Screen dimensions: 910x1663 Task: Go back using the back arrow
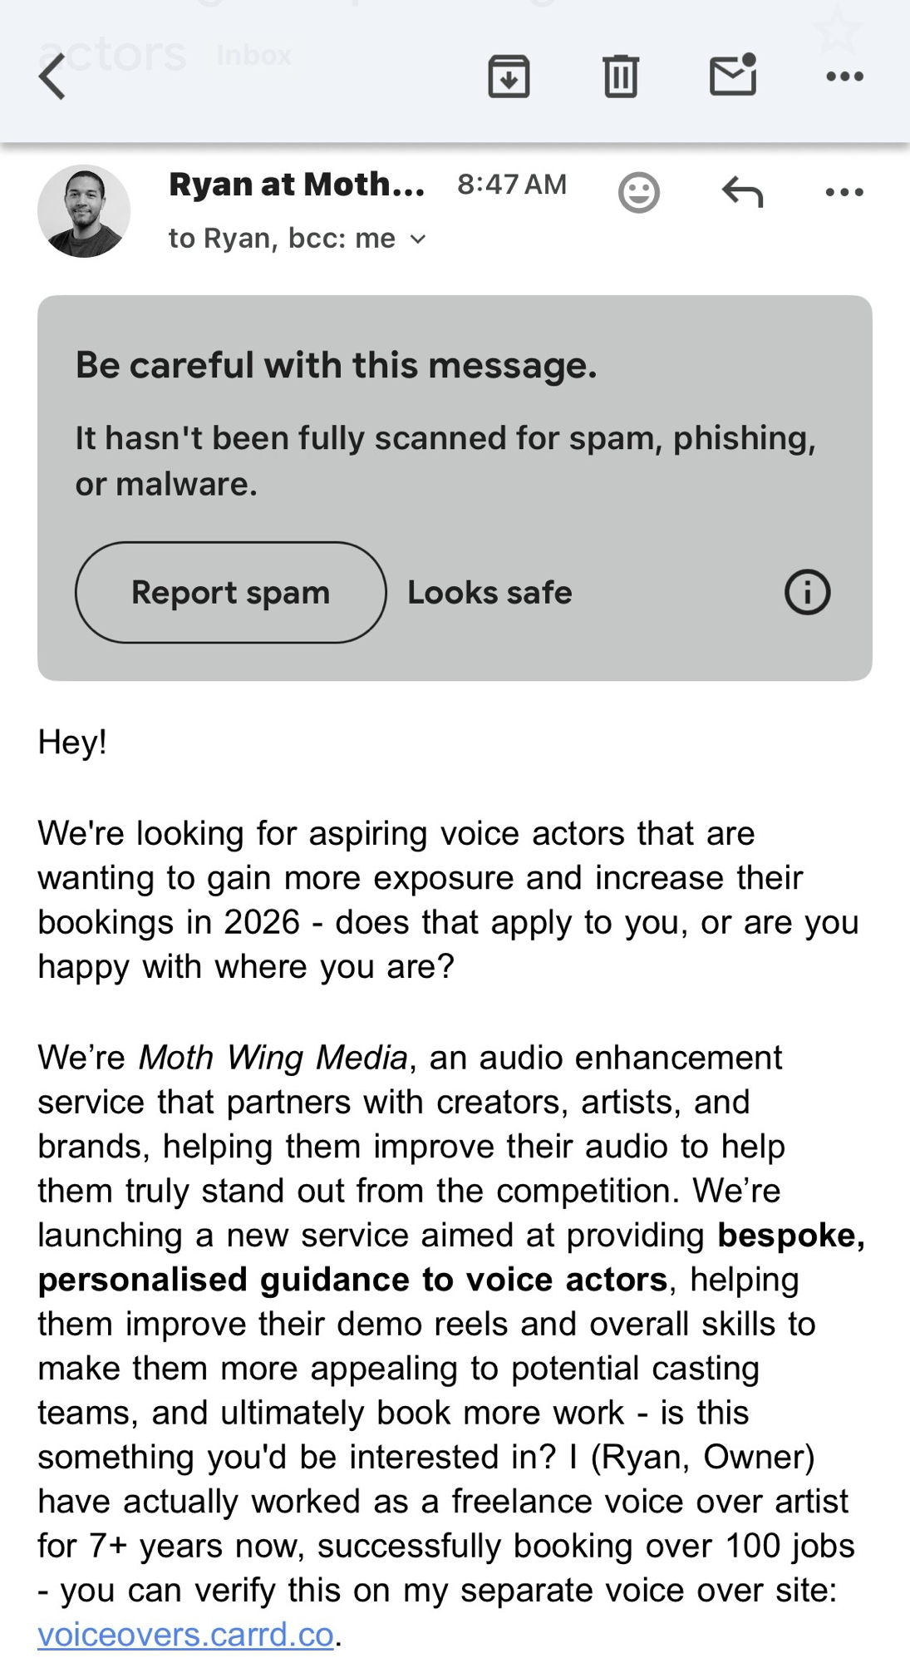(x=52, y=77)
